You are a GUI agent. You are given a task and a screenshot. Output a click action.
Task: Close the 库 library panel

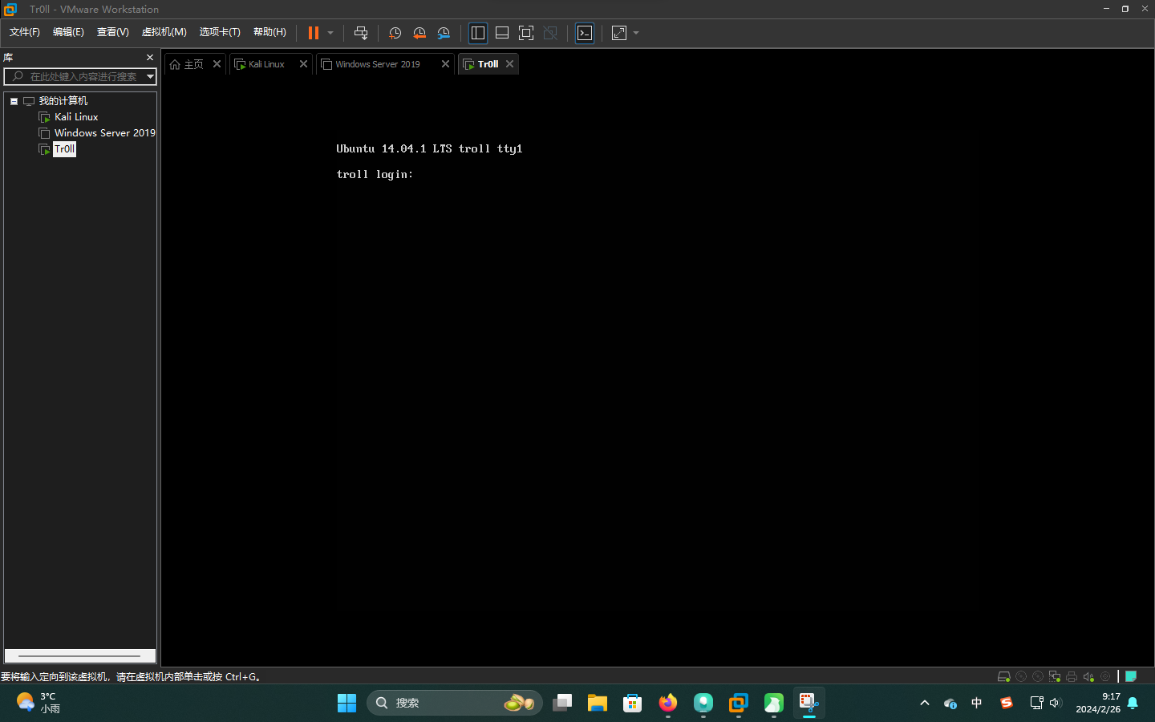(x=149, y=58)
